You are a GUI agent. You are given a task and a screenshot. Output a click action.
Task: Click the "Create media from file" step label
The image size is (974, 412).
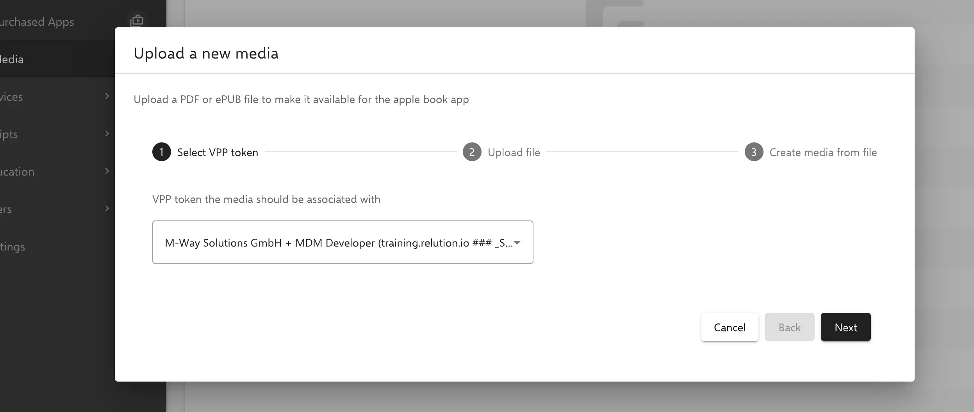coord(823,153)
